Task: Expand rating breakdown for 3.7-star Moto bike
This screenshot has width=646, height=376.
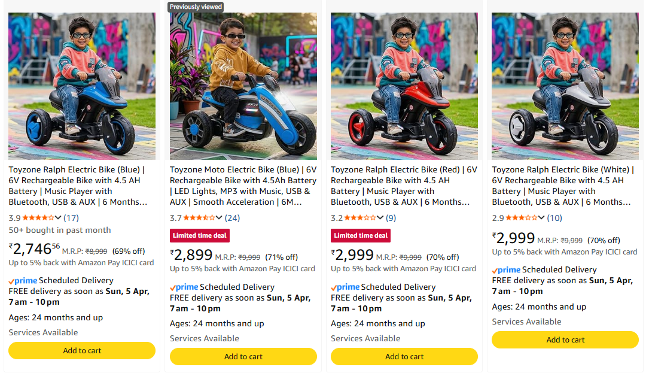Action: coord(219,218)
